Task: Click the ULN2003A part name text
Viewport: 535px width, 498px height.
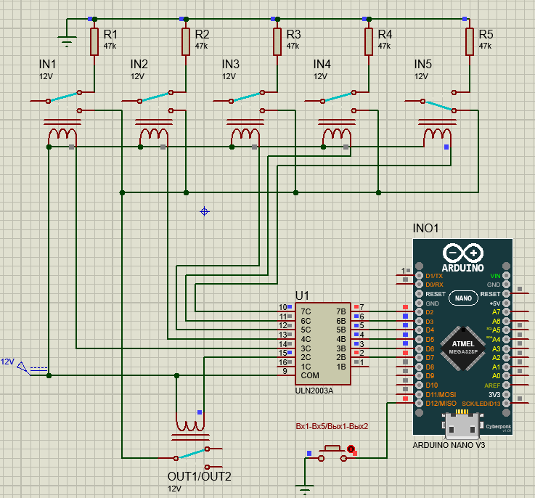Action: [x=314, y=391]
